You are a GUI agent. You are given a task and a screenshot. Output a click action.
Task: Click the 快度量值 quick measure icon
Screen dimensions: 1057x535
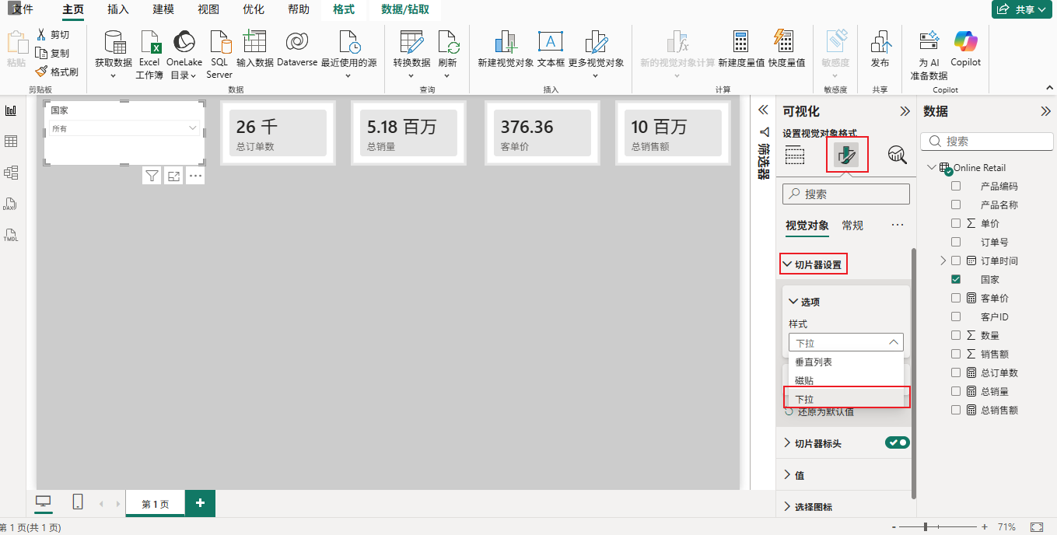(x=783, y=42)
